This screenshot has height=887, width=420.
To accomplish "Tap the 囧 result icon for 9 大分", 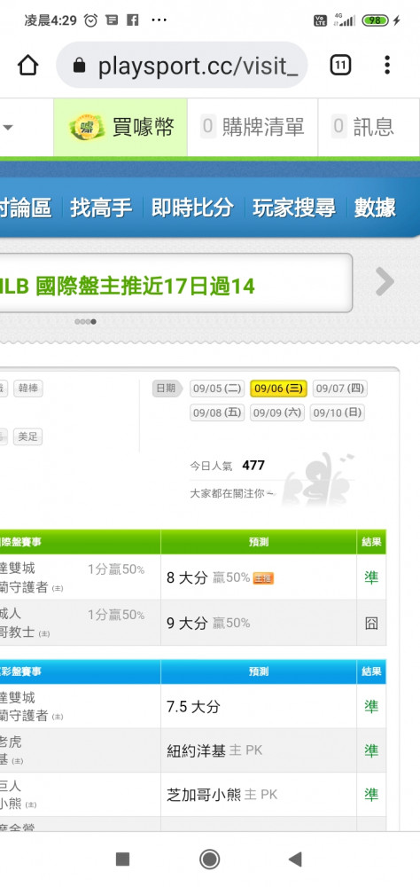I will tap(371, 624).
